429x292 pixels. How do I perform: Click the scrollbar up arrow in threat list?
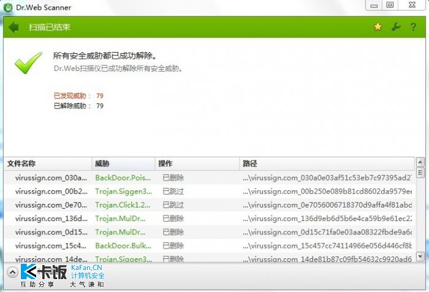[x=420, y=162]
